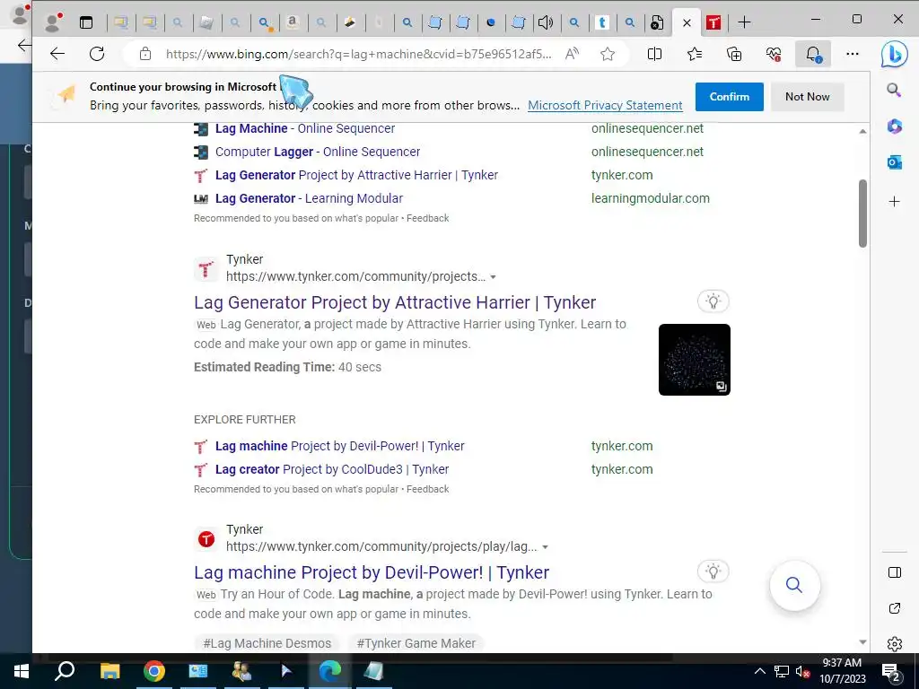This screenshot has width=919, height=689.
Task: Click the scrollbar up arrow
Action: [862, 131]
